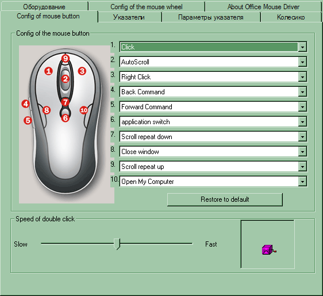Viewport: 323px width, 296px height.
Task: Open the Config of the mouse wheel tab
Action: 147,6
